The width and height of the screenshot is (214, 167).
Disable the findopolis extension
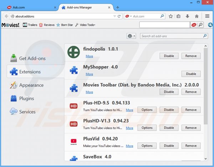pyautogui.click(x=169, y=56)
